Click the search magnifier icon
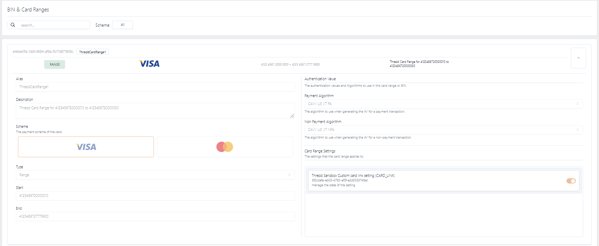 point(13,25)
